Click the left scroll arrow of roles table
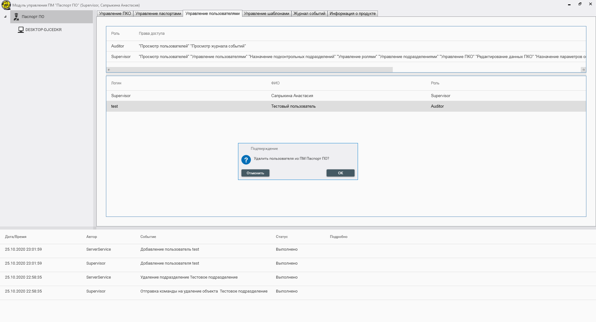The height and width of the screenshot is (322, 596). point(109,70)
